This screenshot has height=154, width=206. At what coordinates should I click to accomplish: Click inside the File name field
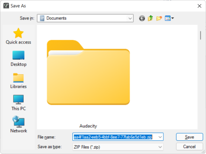click(x=118, y=137)
